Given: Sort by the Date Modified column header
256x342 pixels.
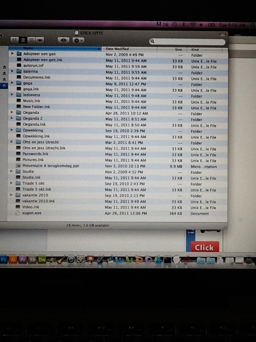Looking at the screenshot, I should (x=129, y=49).
